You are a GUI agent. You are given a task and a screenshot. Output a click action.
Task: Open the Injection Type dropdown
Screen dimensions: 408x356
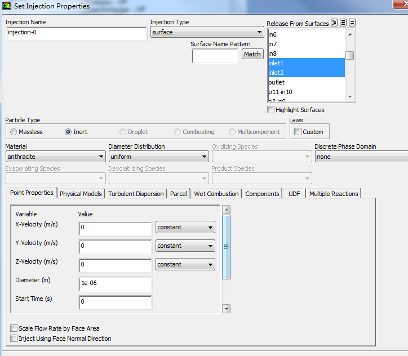[x=207, y=32]
